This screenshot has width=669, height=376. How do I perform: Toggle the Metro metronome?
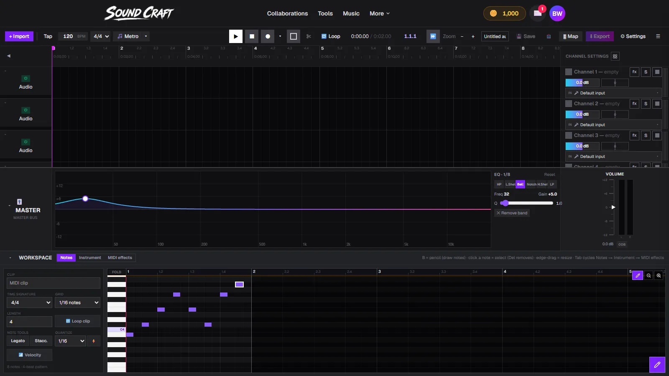tap(128, 36)
